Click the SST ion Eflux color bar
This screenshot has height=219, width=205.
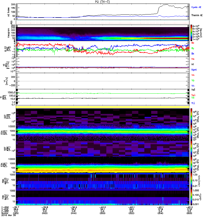191,117
